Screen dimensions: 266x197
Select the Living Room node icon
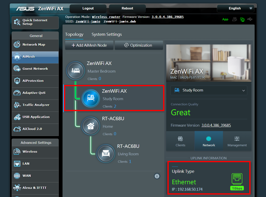tap(106, 153)
